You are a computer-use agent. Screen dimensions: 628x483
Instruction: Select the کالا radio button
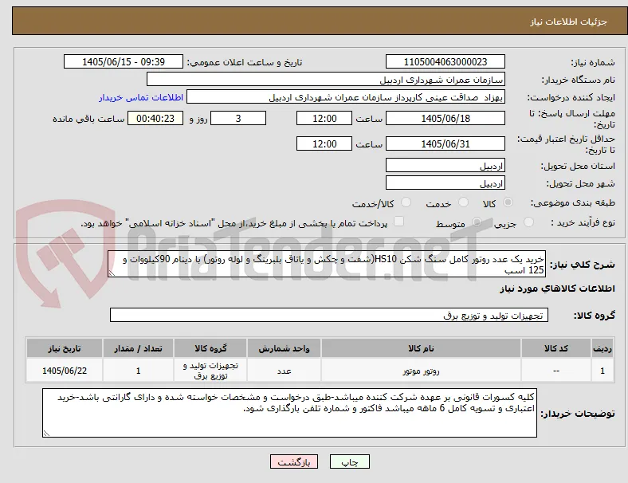click(508, 202)
